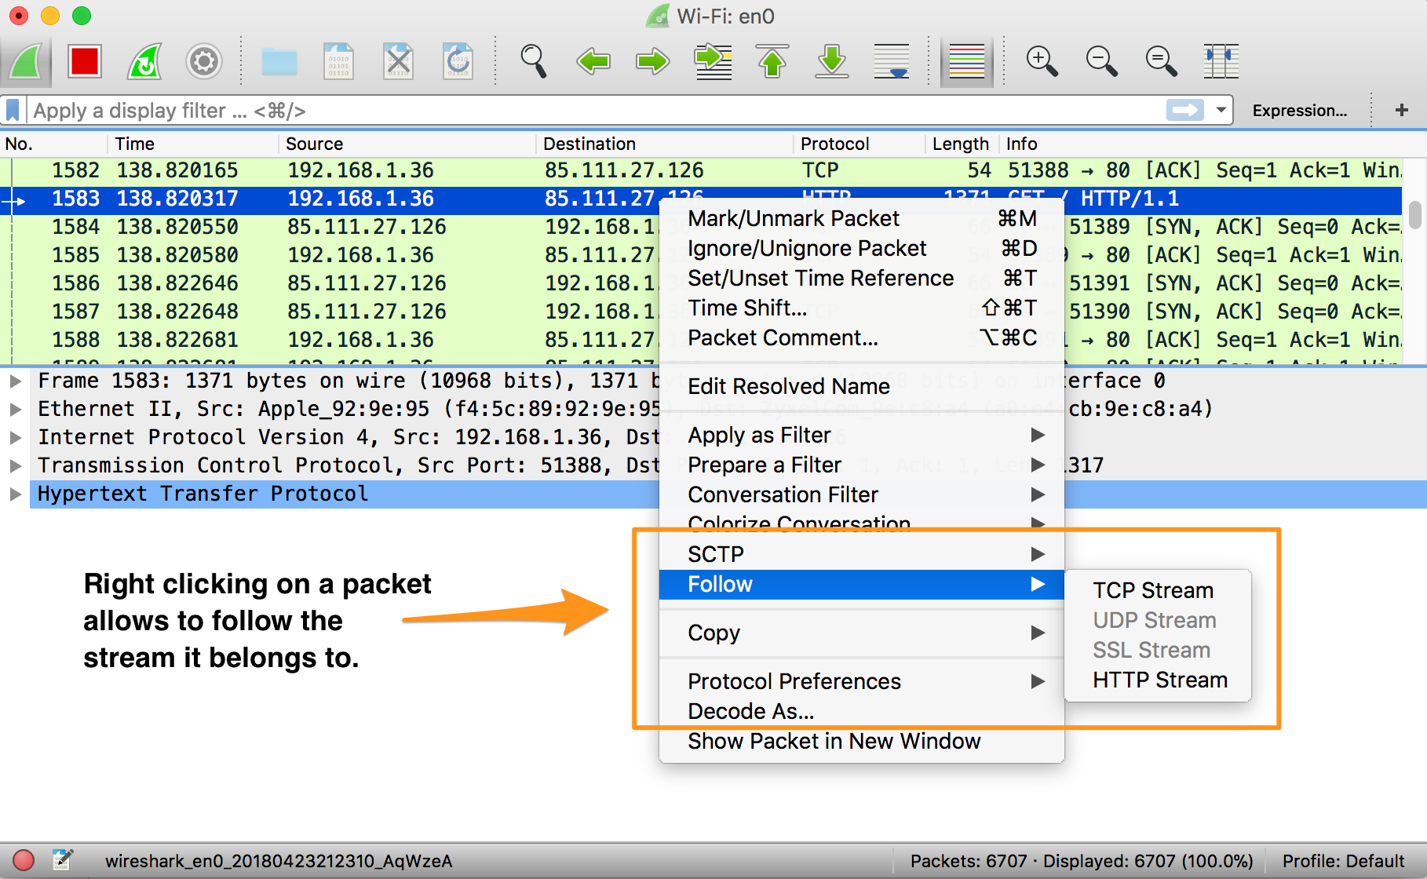Expand the Internet Protocol Version 4 tree

tap(15, 438)
